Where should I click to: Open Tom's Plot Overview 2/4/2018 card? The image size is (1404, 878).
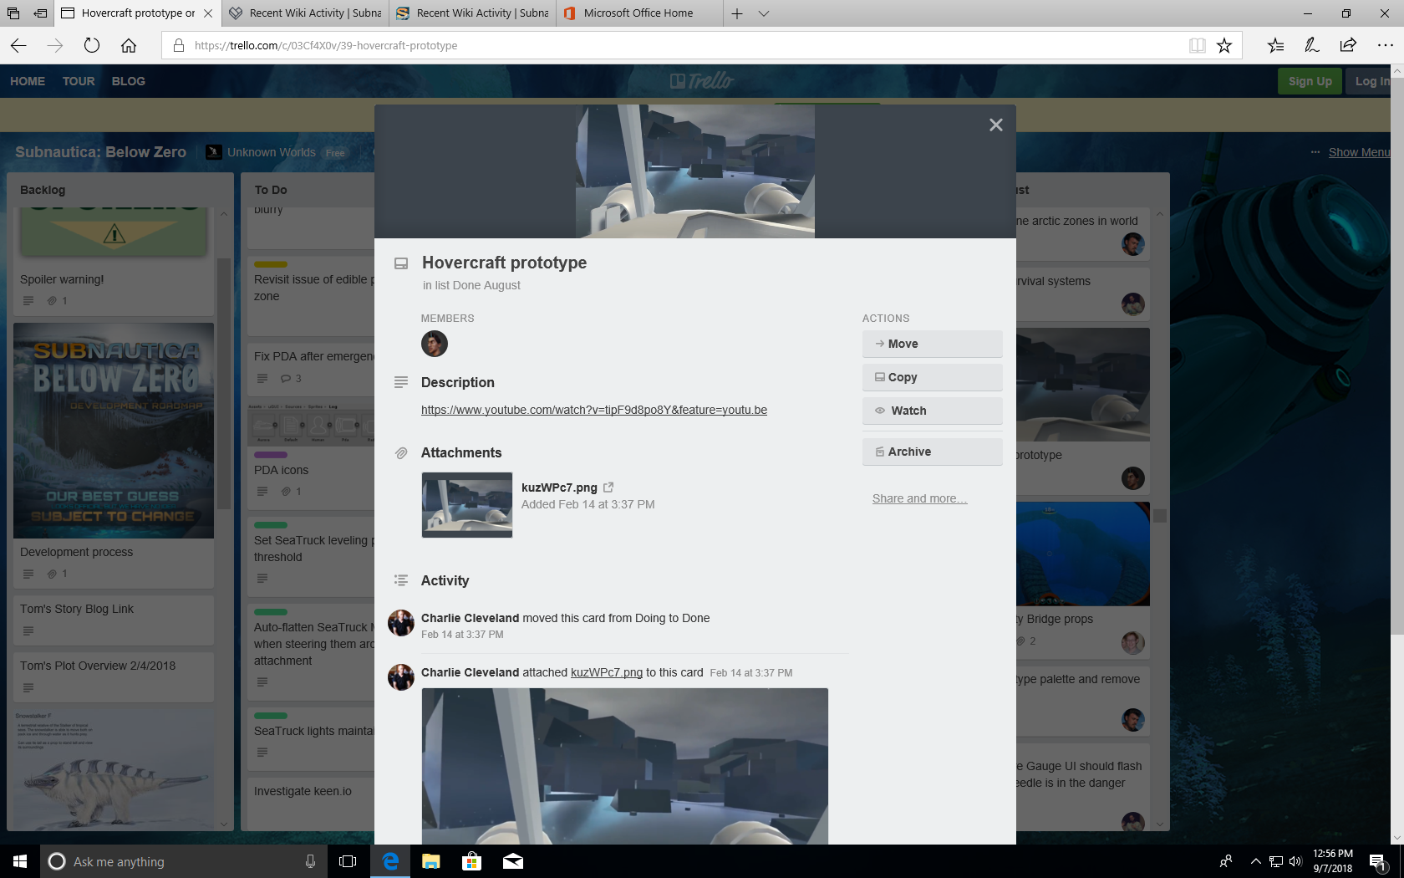(114, 676)
